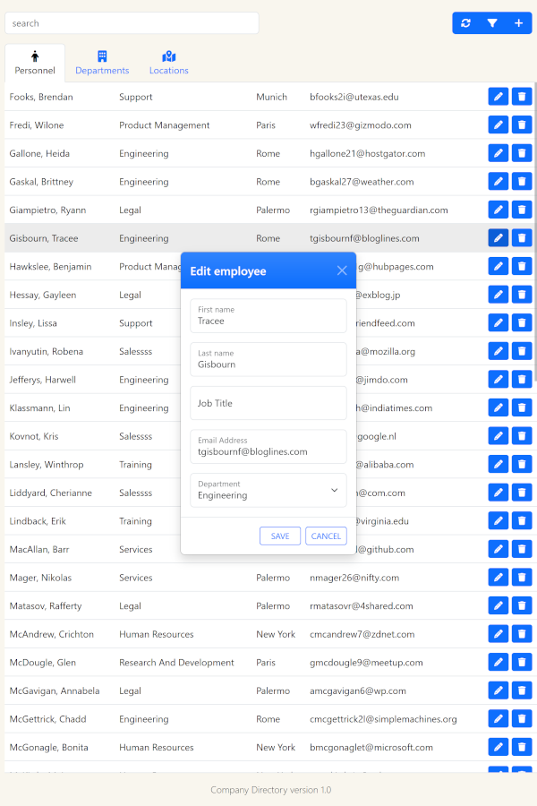Viewport: 537px width, 806px height.
Task: Click pencil icon for McDougle, Glen
Action: (x=499, y=663)
